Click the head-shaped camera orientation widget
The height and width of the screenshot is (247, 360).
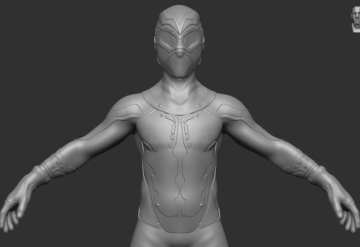[356, 19]
